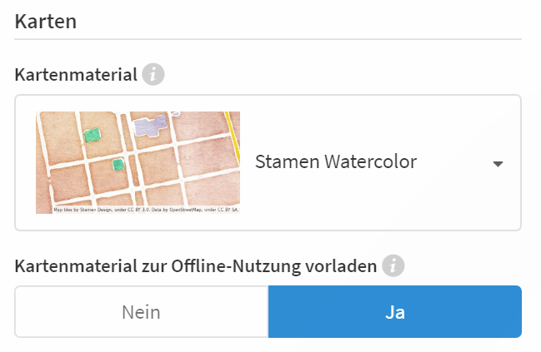Click the Stamen Watercolor selection text

coord(335,161)
